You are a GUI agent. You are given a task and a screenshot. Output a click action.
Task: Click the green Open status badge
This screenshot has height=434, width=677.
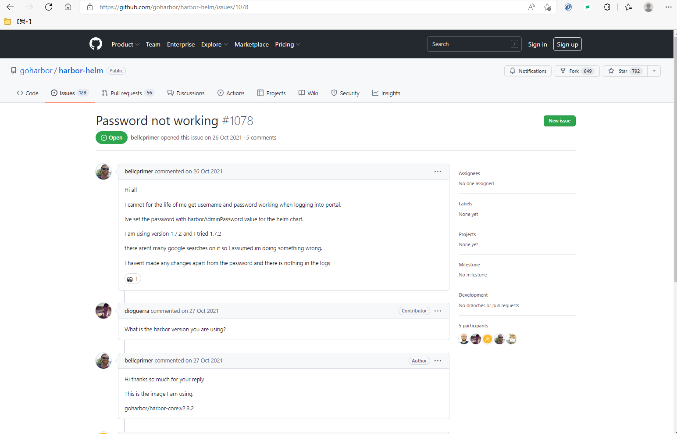112,138
